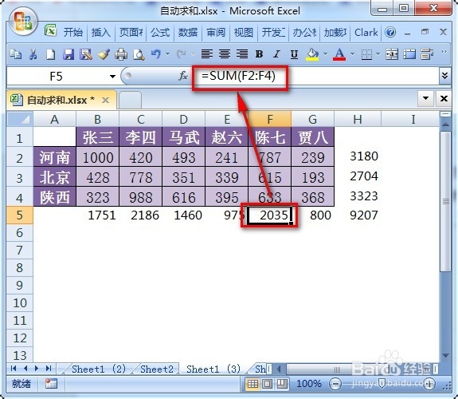Viewport: 458px width, 399px height.
Task: Click the new blank document tab
Action: pyautogui.click(x=131, y=100)
